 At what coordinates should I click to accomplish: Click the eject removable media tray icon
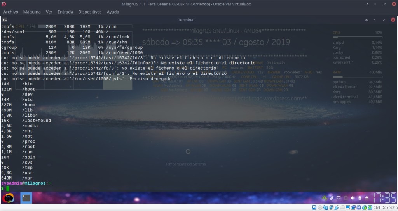point(367,198)
